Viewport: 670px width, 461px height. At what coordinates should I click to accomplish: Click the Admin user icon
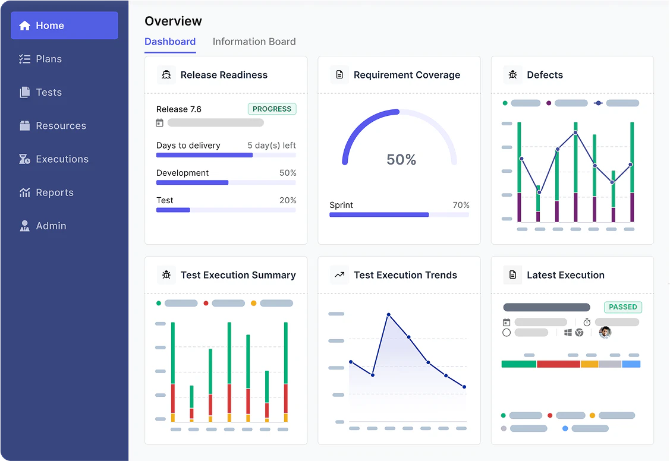click(x=24, y=226)
